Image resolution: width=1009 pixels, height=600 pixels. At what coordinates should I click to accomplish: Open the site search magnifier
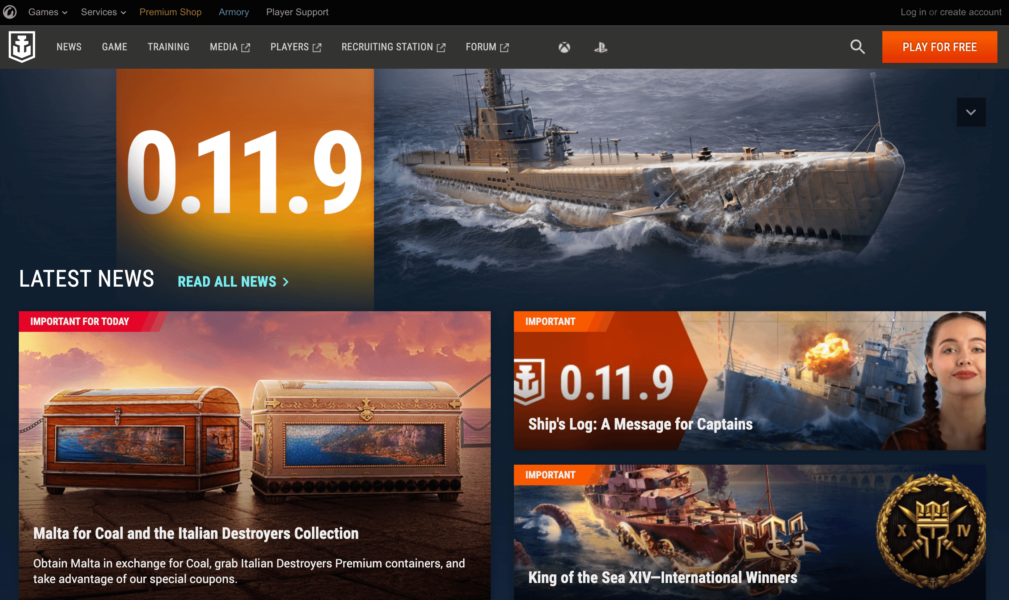[857, 47]
